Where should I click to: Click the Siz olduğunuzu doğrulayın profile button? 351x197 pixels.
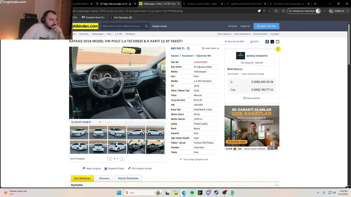(304, 11)
